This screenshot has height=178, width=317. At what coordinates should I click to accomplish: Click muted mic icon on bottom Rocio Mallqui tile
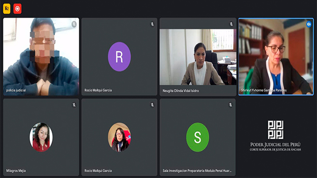[152, 105]
